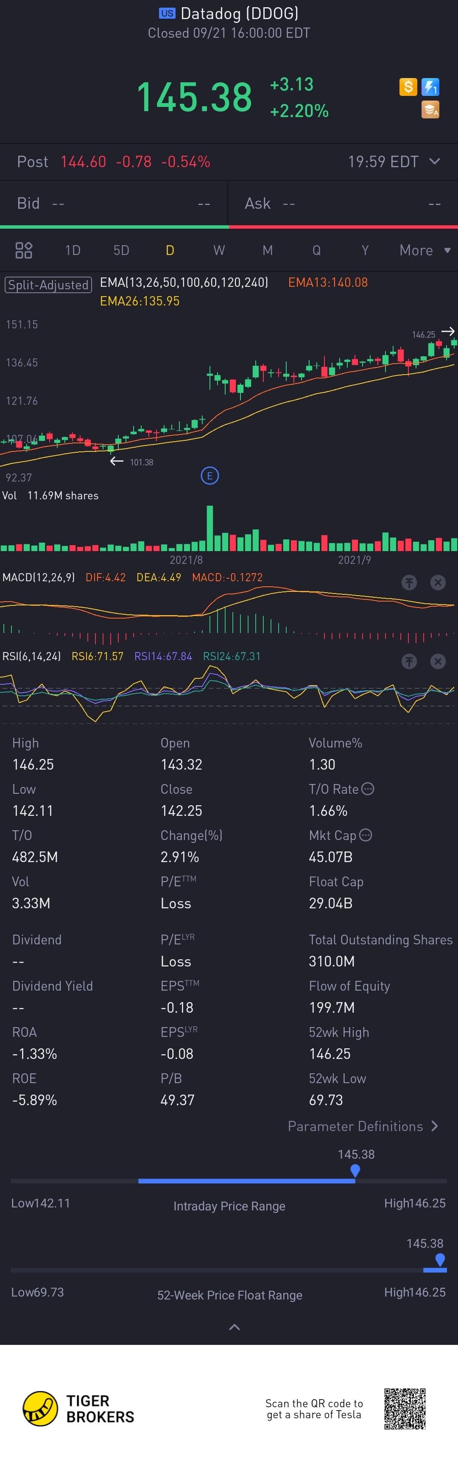Tap the orange dollar sign badge icon
Screen dimensions: 458x1473
click(x=408, y=87)
